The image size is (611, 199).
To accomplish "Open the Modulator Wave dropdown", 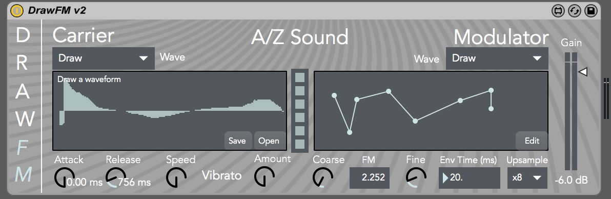I will [x=497, y=58].
